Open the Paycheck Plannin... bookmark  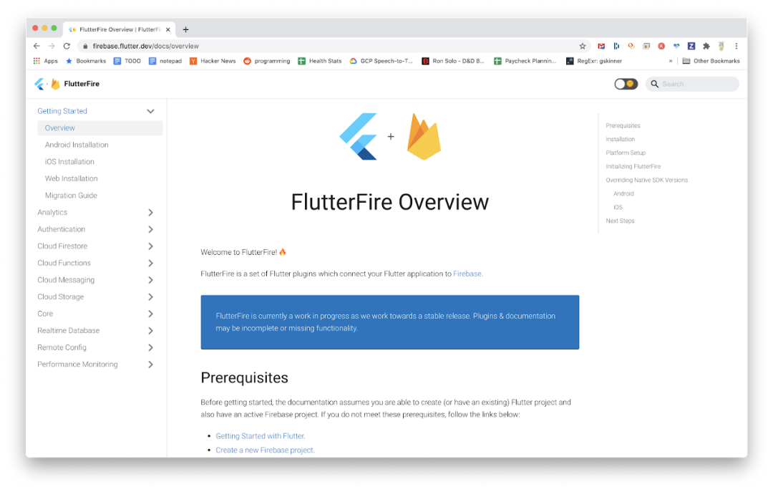click(525, 61)
